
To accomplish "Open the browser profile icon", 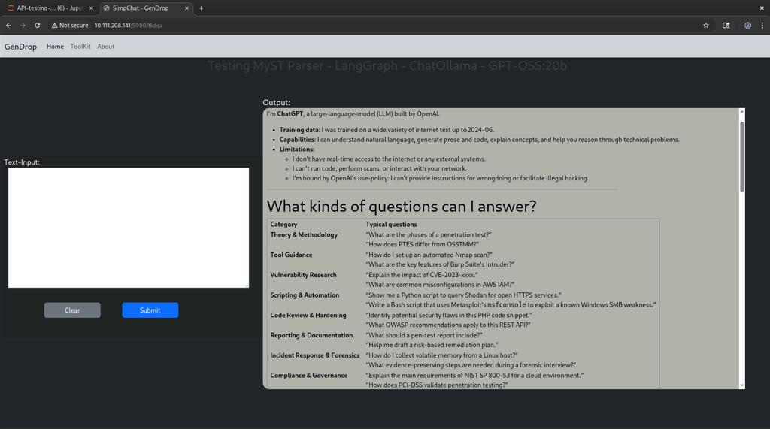I will point(747,26).
